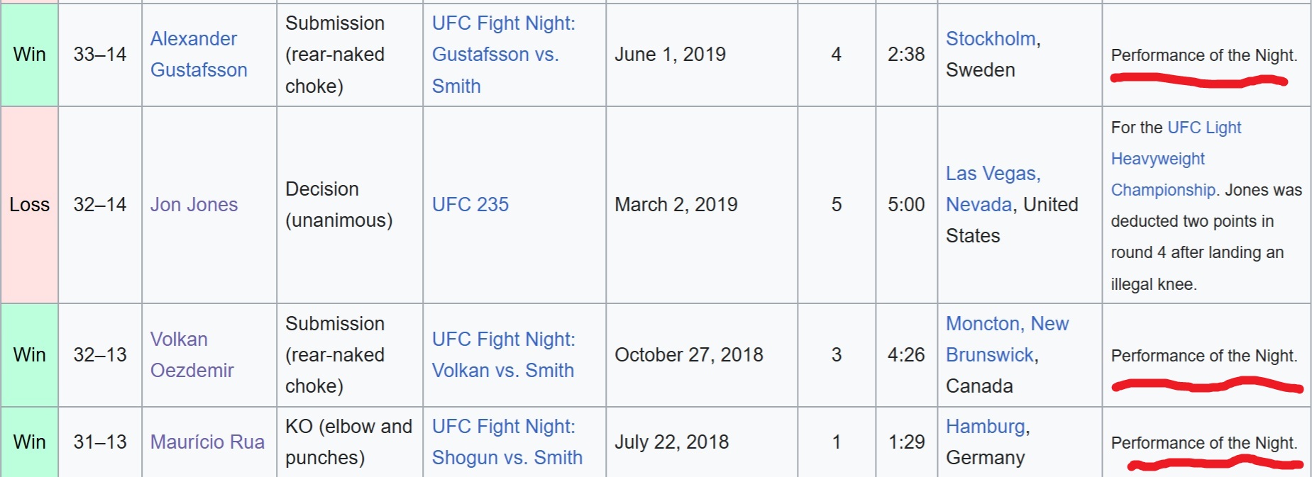
Task: Open UFC Fight Night: Volkan vs. Smith link
Action: coord(503,354)
